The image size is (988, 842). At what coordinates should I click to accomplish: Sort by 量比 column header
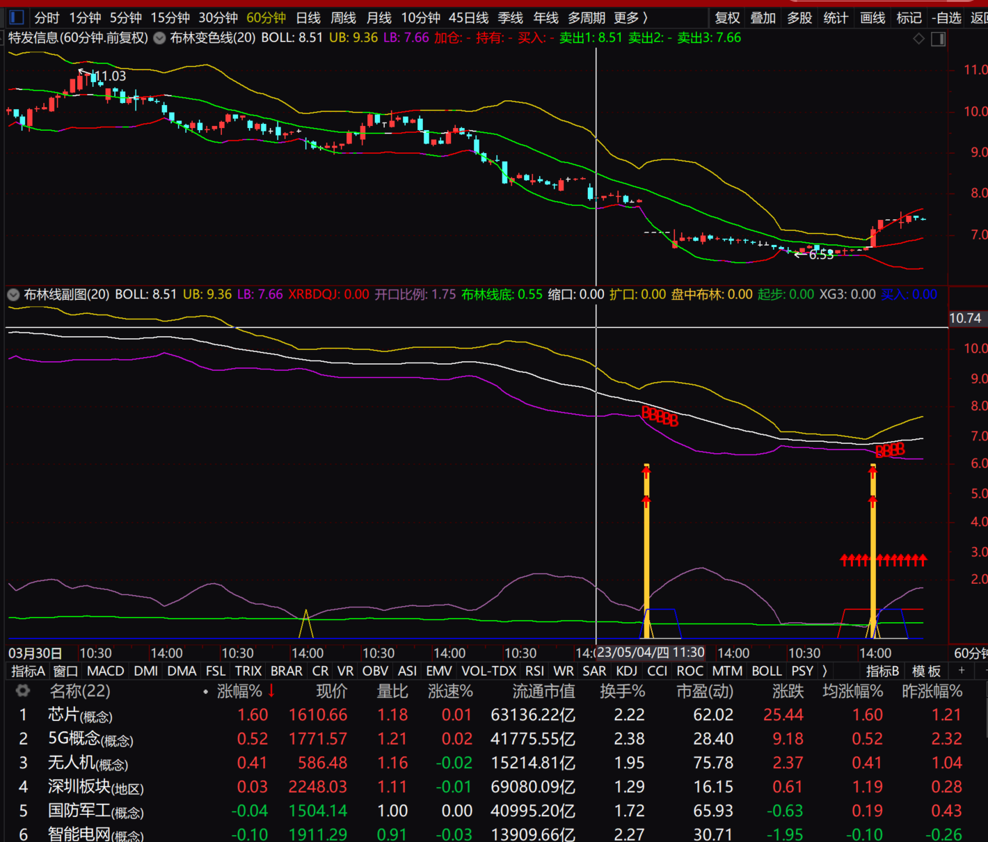tap(392, 691)
